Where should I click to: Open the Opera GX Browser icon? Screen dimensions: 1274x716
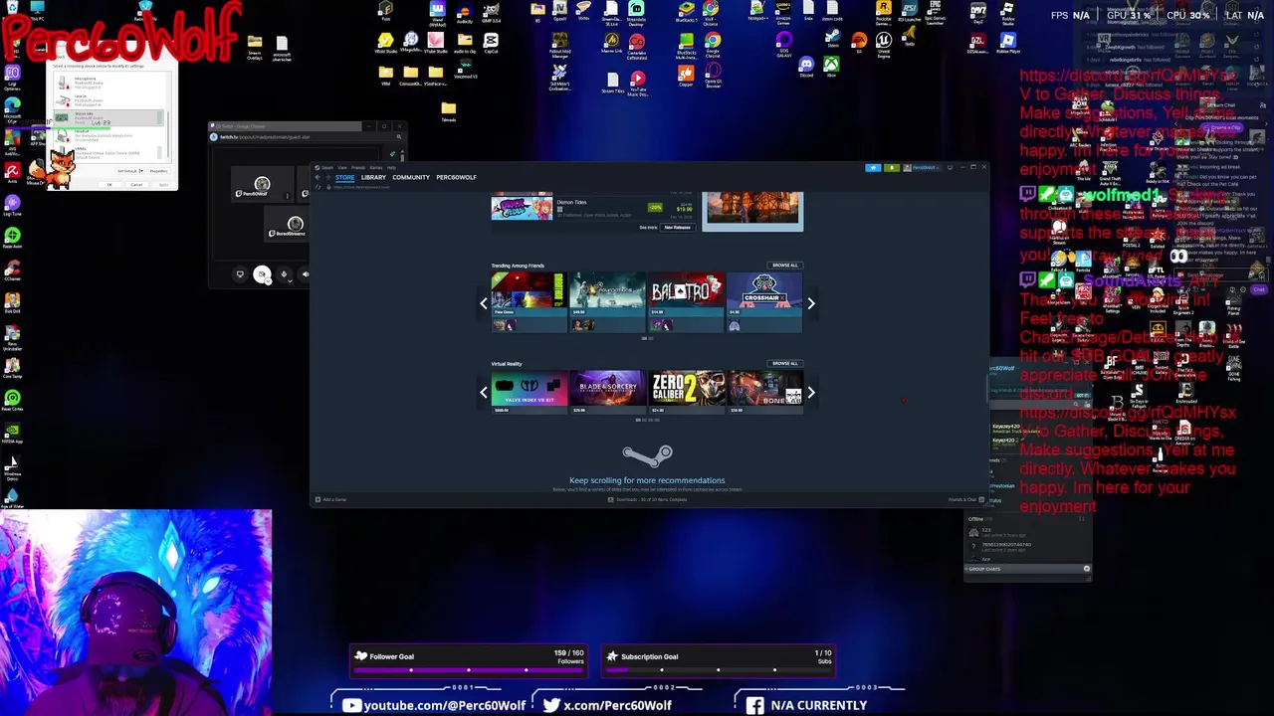point(713,76)
